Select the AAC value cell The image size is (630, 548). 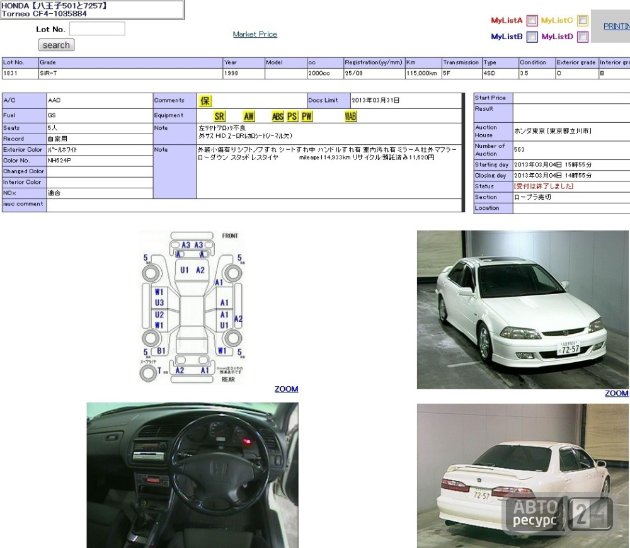click(x=100, y=101)
